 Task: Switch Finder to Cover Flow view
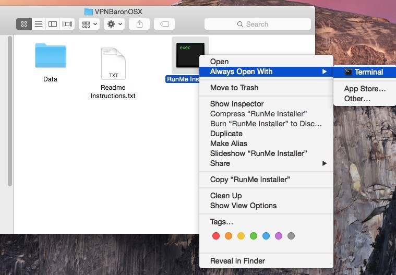67,24
